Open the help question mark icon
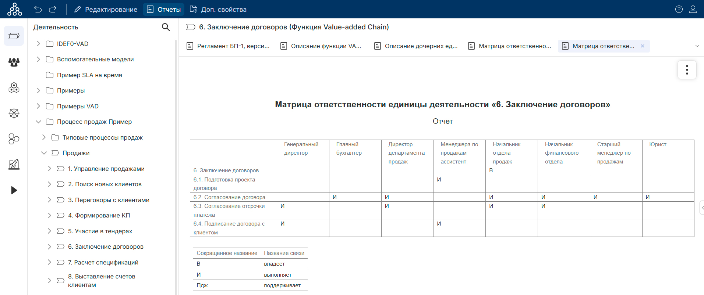The height and width of the screenshot is (295, 704). (679, 9)
